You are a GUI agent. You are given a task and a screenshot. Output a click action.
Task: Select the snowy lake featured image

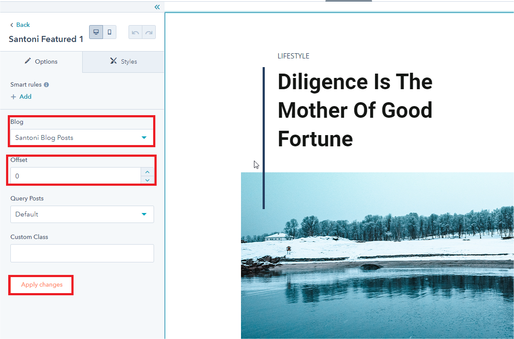point(377,255)
